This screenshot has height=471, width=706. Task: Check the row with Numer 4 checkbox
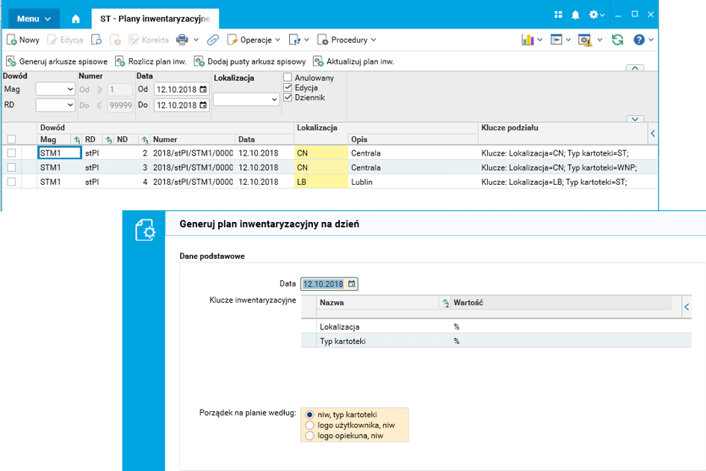[12, 182]
